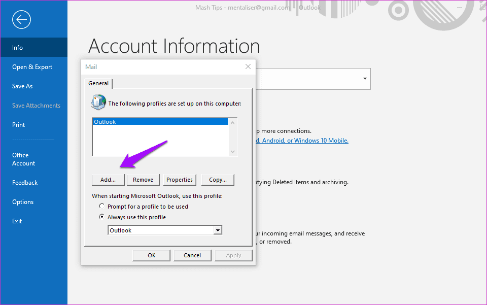Open the Info menu item
487x305 pixels.
tap(18, 47)
